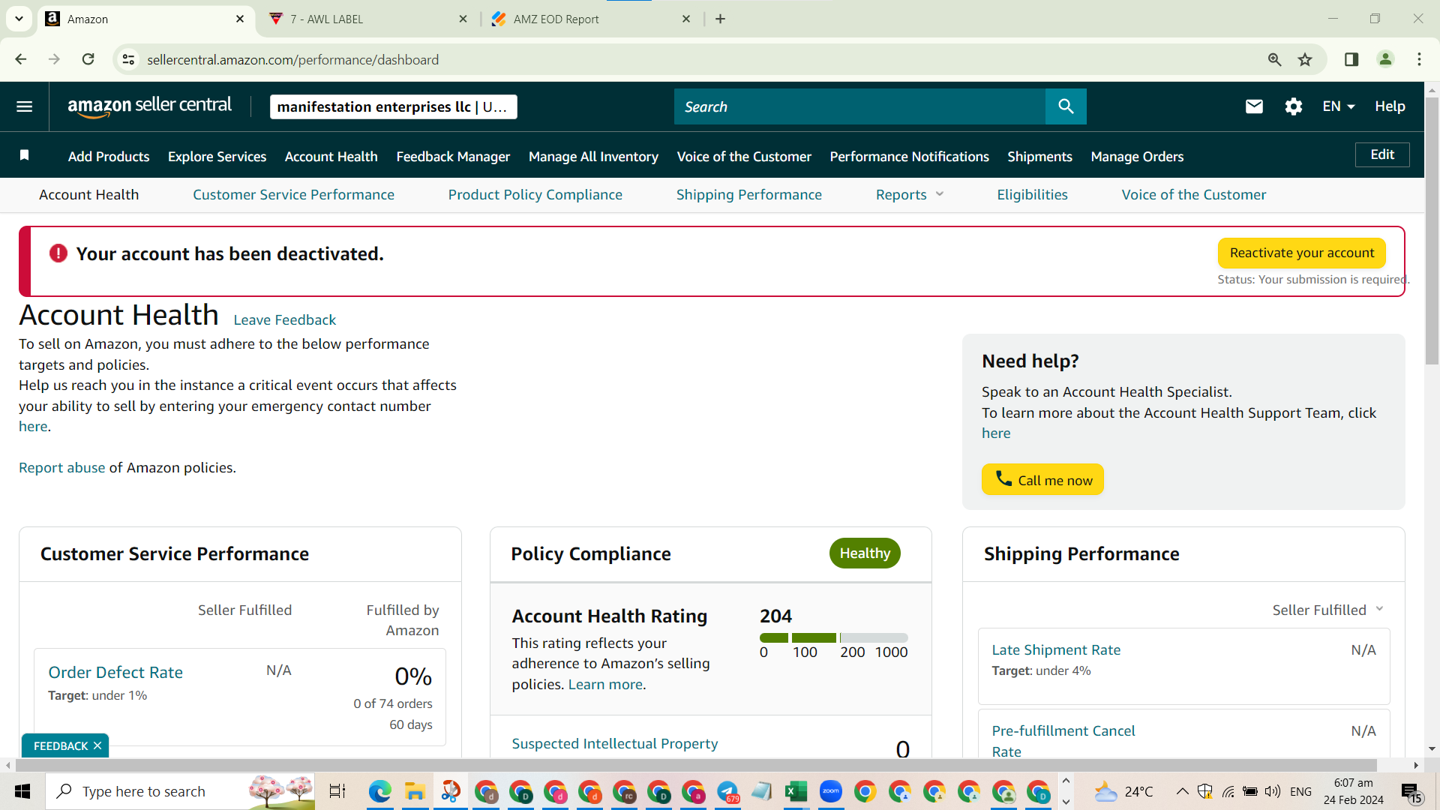This screenshot has height=810, width=1440.
Task: Open the messages envelope icon
Action: pos(1254,106)
